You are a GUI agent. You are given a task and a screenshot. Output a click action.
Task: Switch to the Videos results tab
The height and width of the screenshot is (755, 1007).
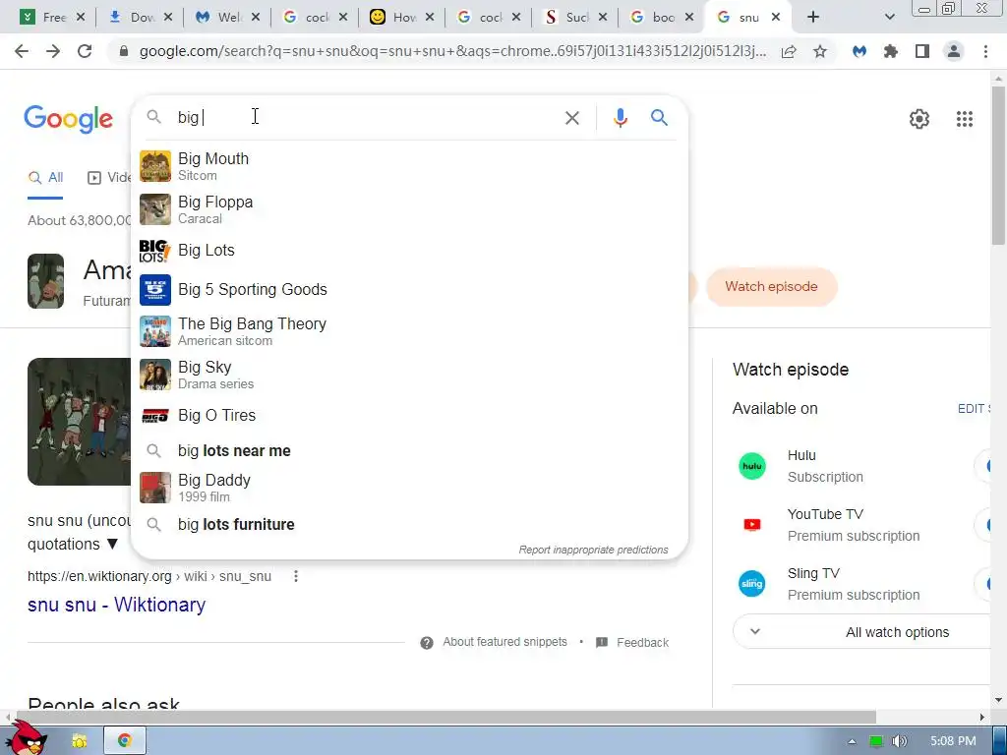[x=109, y=178]
